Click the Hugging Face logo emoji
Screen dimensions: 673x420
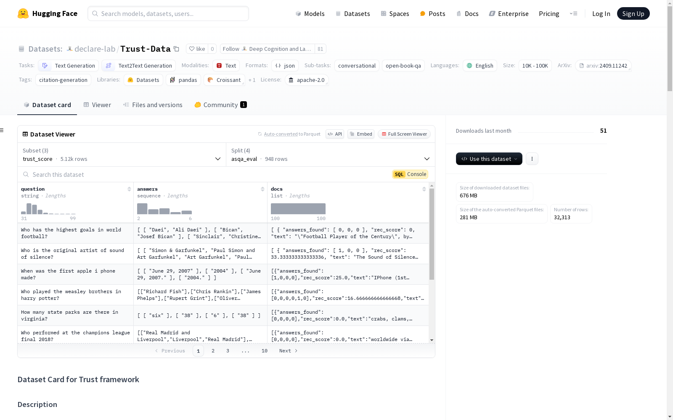click(23, 13)
